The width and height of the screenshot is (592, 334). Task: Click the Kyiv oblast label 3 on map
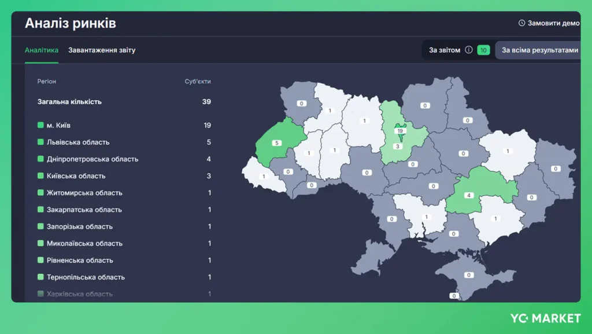point(398,146)
